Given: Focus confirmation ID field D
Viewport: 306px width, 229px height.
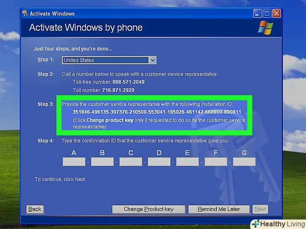Looking at the screenshot, I should coord(159,162).
